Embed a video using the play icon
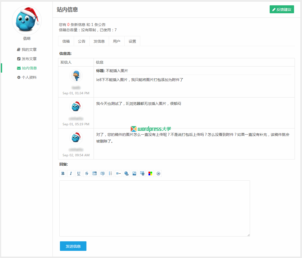302x258 pixels. point(158,174)
